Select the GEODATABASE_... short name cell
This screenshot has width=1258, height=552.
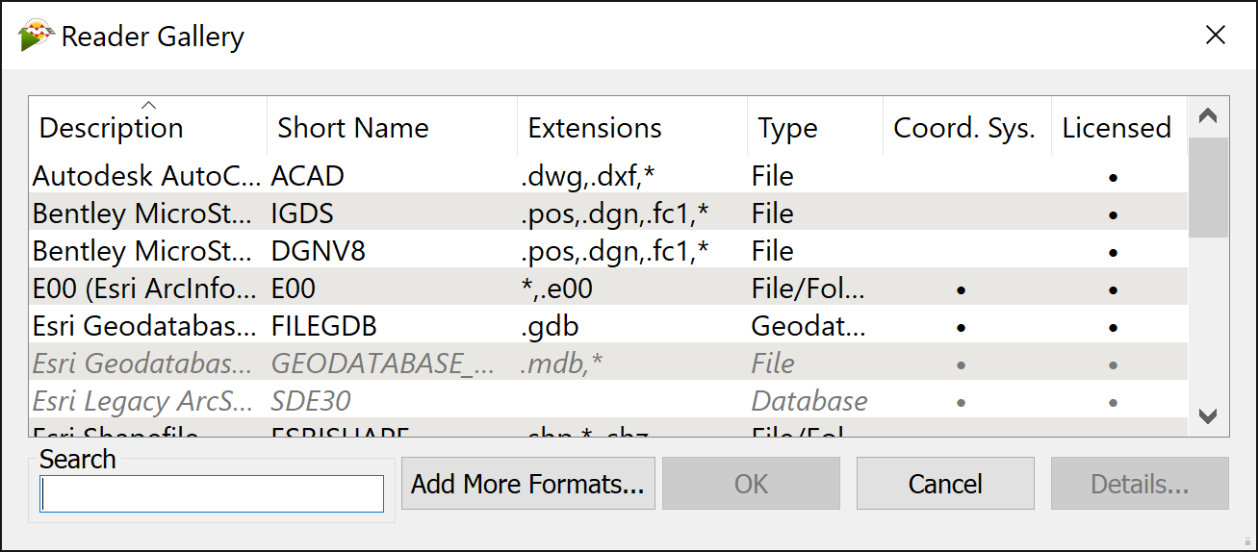click(x=384, y=364)
